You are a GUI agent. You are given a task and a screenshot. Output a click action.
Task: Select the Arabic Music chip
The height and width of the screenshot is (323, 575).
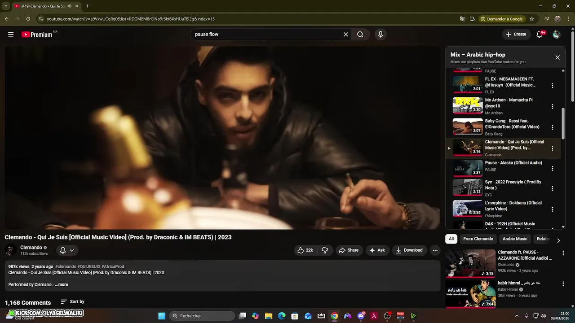click(515, 239)
